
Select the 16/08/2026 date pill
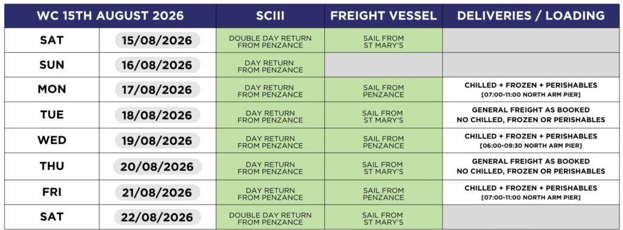point(158,64)
